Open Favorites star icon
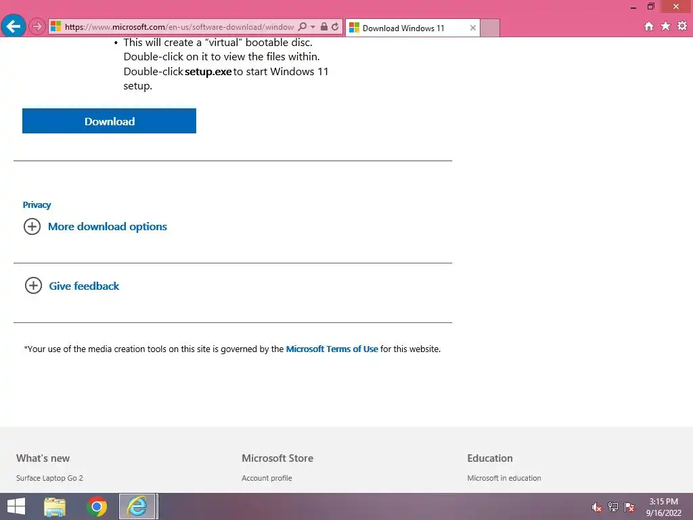 665,26
